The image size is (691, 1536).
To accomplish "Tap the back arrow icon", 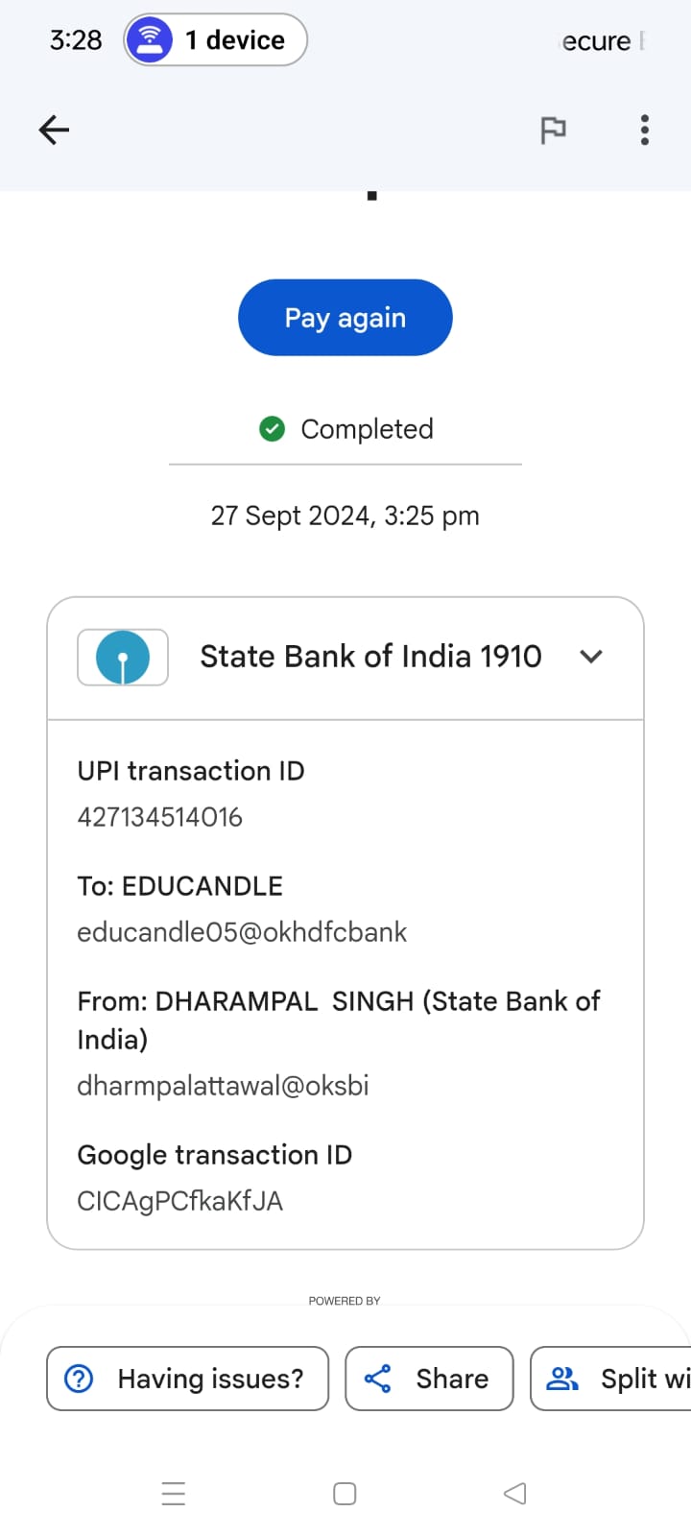I will click(x=54, y=130).
